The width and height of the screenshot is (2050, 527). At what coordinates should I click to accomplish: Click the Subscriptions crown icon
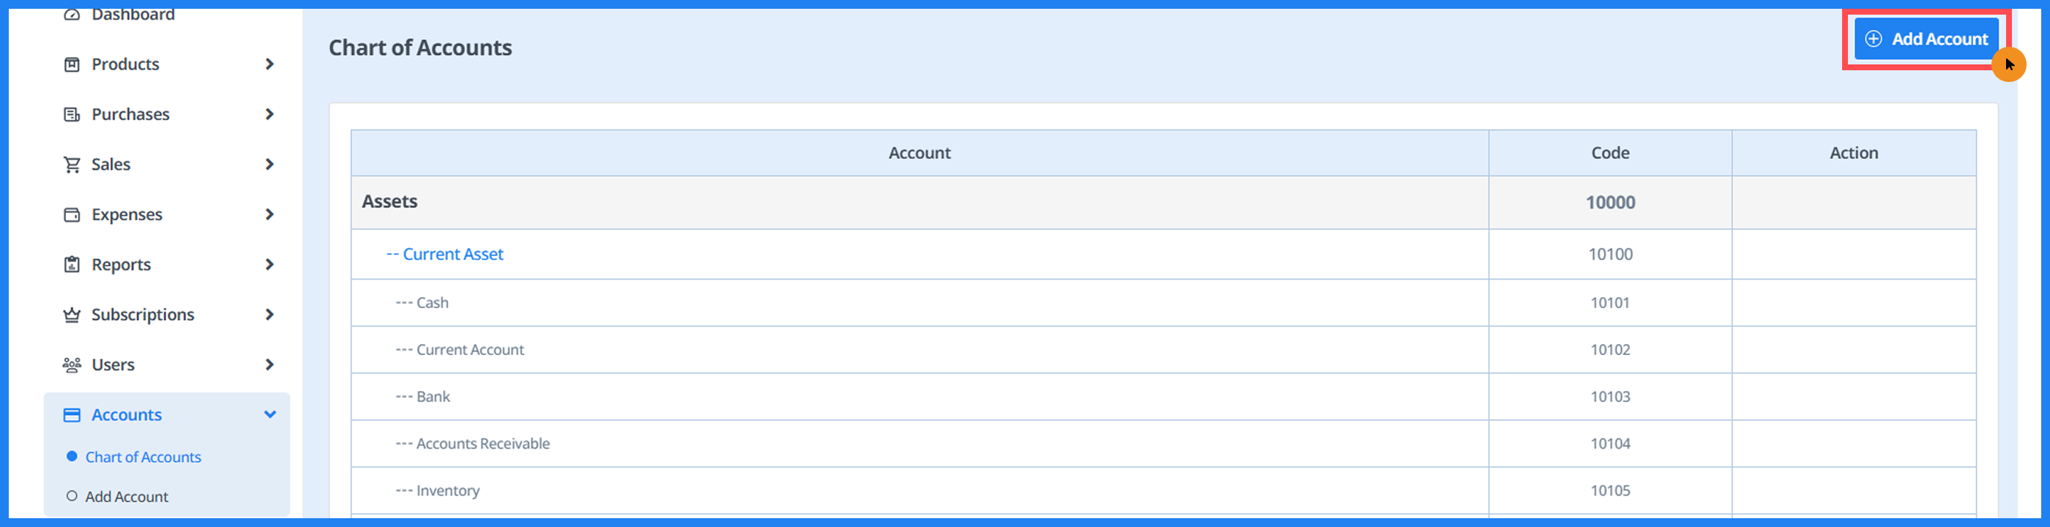point(72,315)
